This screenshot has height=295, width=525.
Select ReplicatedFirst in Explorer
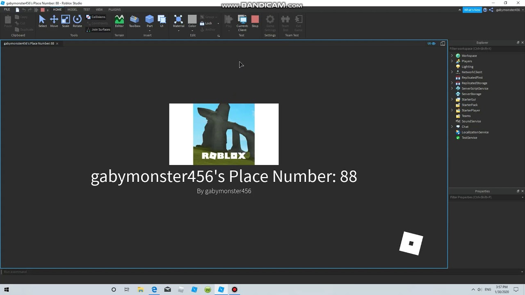472,77
